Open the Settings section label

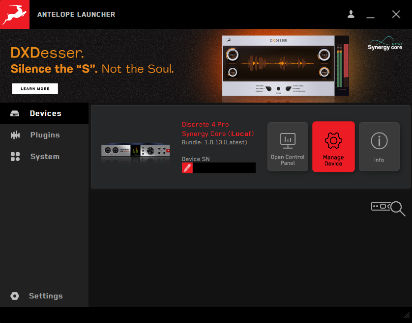[46, 296]
